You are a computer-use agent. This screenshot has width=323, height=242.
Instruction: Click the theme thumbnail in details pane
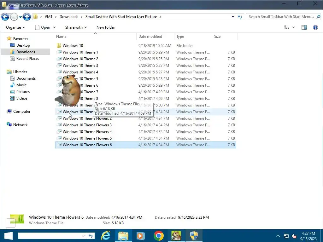click(15, 221)
